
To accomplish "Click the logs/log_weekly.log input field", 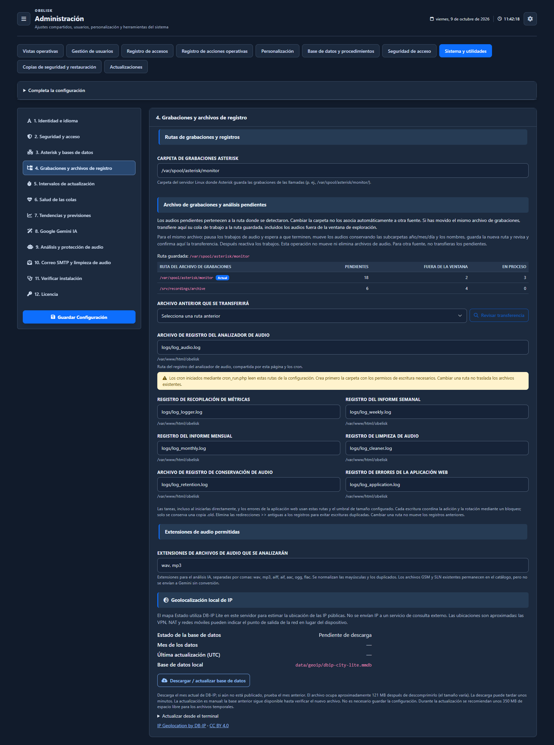I will click(x=437, y=412).
